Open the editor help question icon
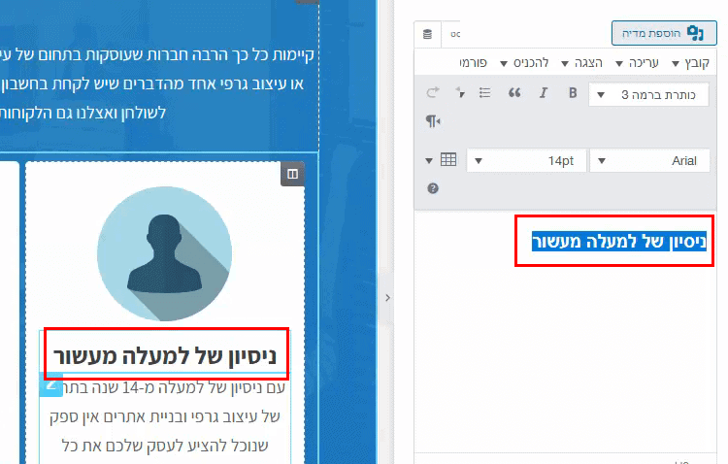The image size is (728, 464). coord(433,188)
